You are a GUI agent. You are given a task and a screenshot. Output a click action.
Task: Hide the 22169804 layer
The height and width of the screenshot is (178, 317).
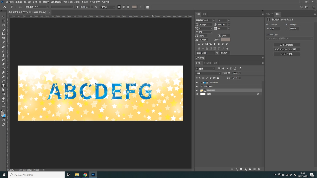pyautogui.click(x=197, y=83)
